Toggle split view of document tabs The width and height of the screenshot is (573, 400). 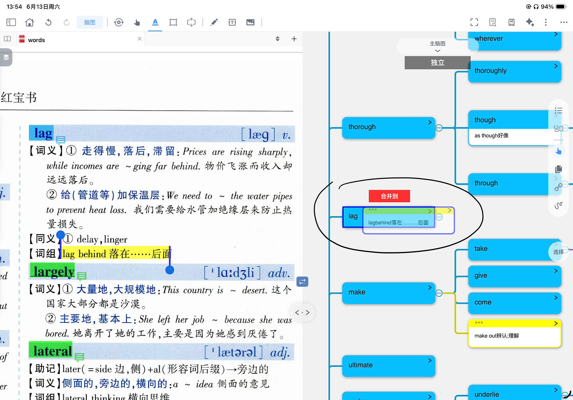7,39
